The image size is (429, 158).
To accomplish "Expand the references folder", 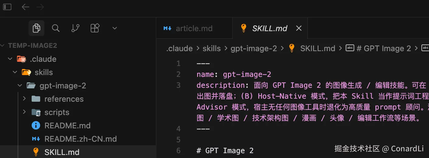I will point(64,99).
